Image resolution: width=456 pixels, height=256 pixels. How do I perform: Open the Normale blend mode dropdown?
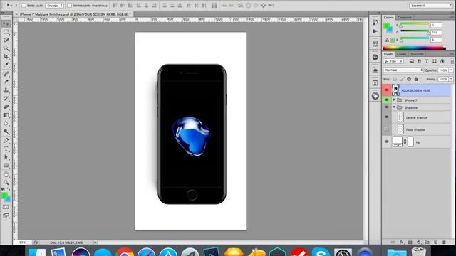(403, 70)
